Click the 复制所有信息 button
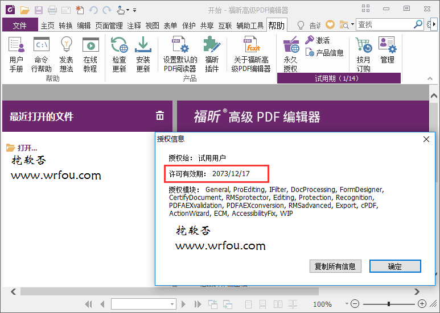The image size is (440, 313). click(x=335, y=266)
